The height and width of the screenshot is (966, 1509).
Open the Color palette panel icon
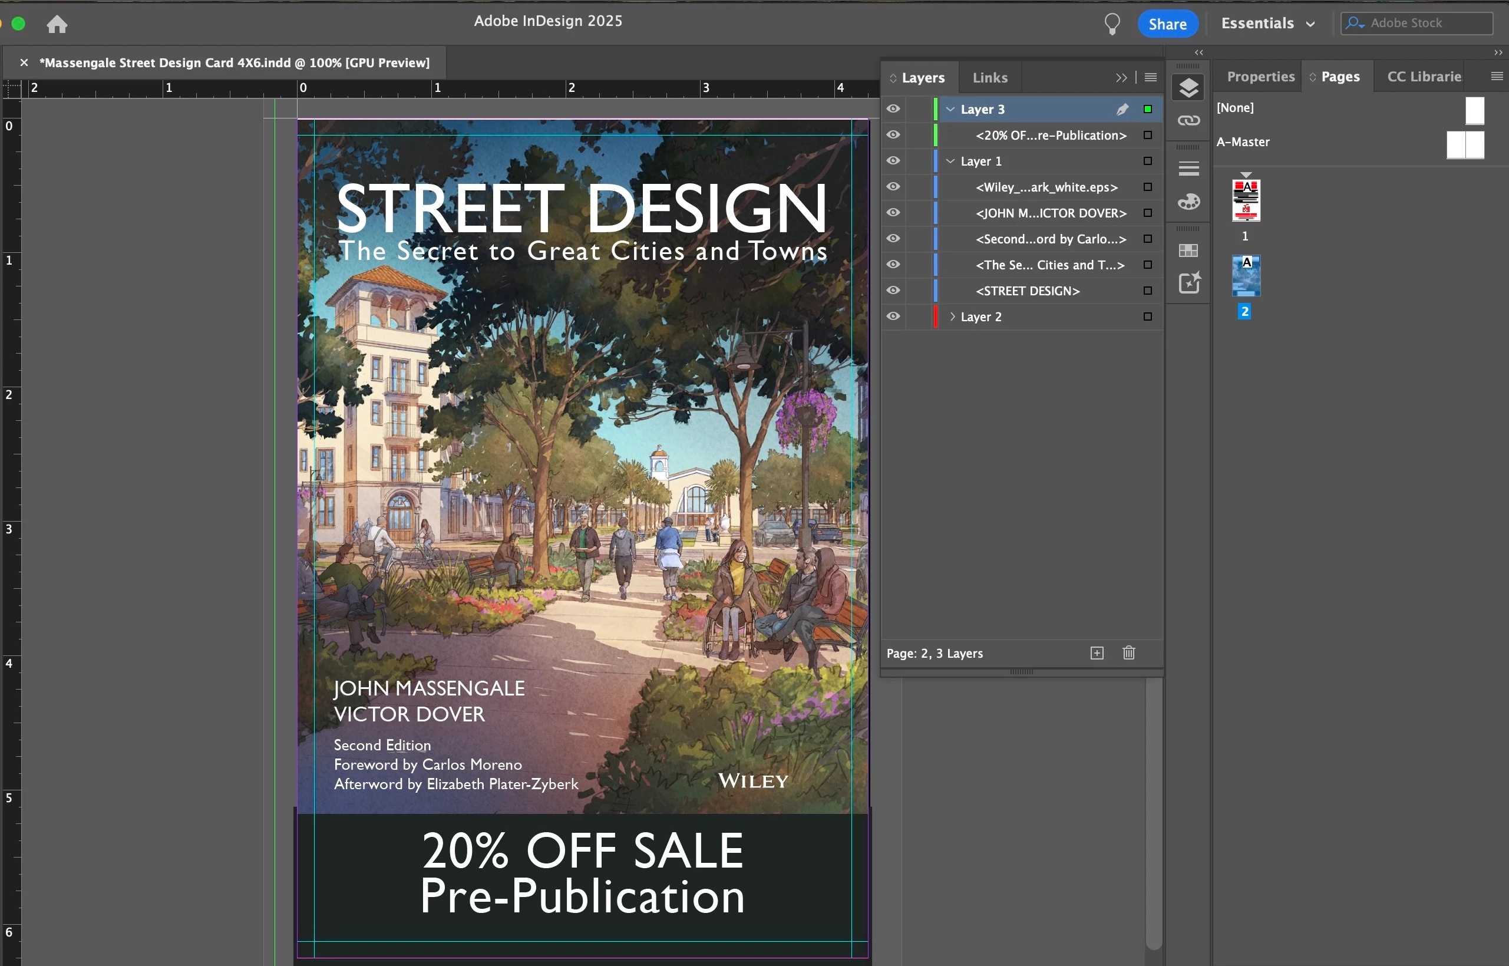click(1188, 202)
